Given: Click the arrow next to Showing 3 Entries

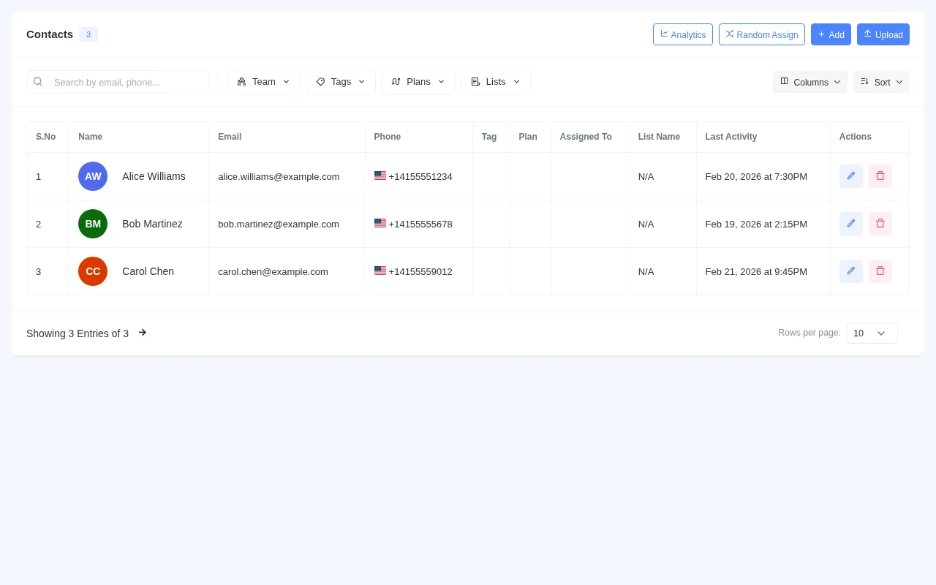Looking at the screenshot, I should tap(143, 333).
